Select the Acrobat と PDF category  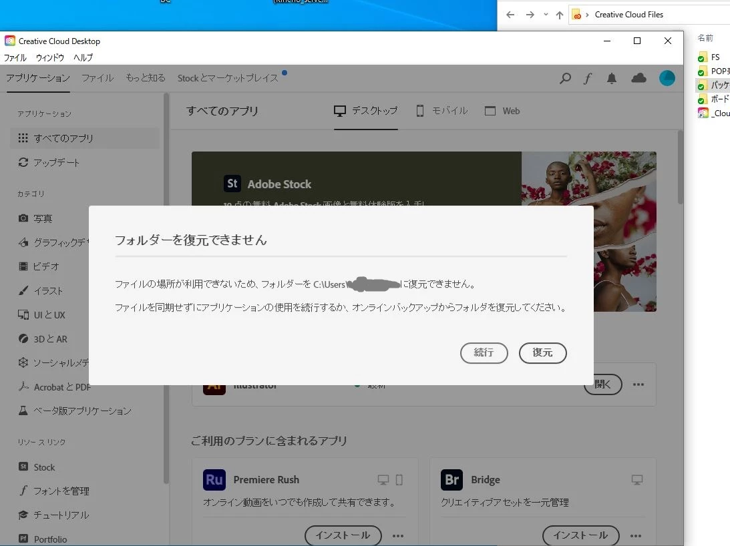click(x=53, y=387)
